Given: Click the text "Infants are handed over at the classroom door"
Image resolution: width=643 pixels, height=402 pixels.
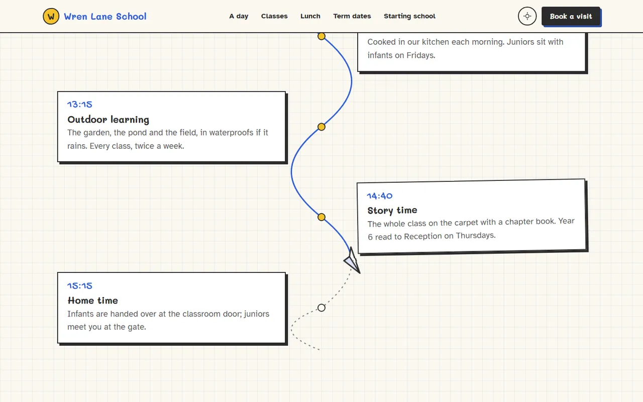Looking at the screenshot, I should [155, 314].
